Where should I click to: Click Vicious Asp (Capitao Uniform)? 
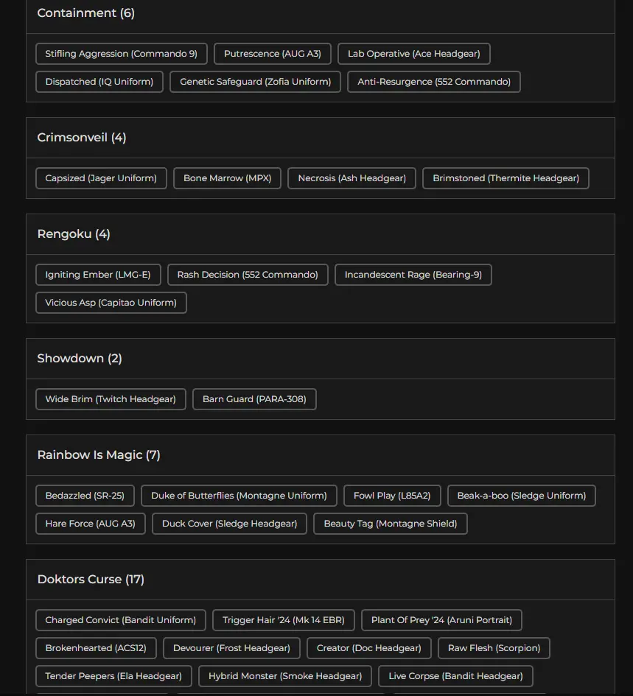pos(111,303)
